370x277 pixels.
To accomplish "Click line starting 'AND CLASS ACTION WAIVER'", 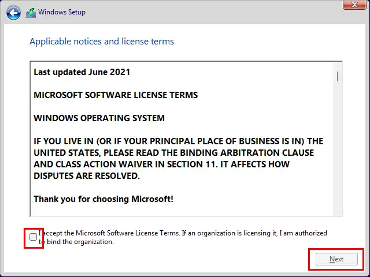I will click(x=161, y=164).
